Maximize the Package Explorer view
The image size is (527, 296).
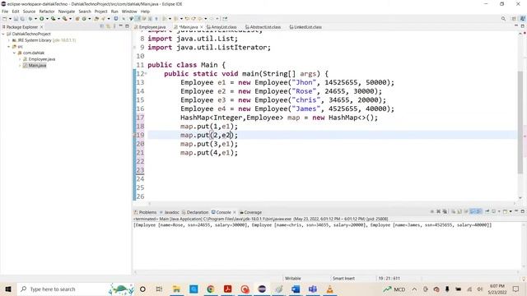127,26
